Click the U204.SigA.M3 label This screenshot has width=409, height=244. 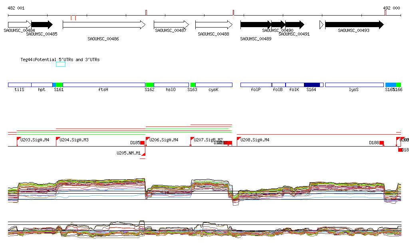74,140
